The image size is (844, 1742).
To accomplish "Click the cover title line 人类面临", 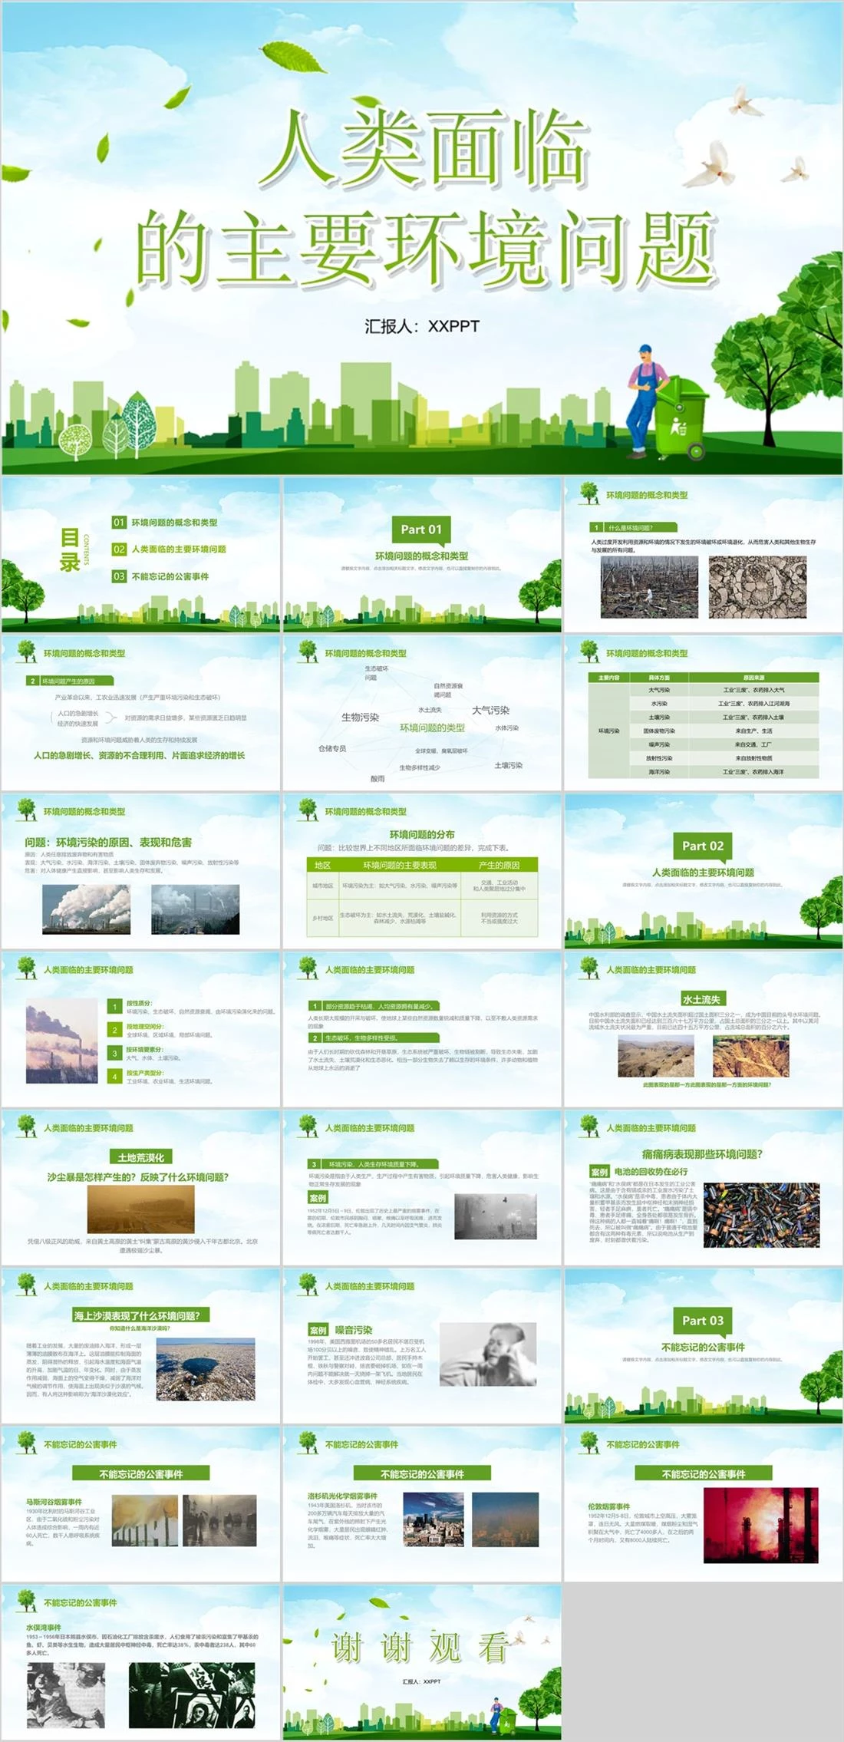I will click(424, 150).
